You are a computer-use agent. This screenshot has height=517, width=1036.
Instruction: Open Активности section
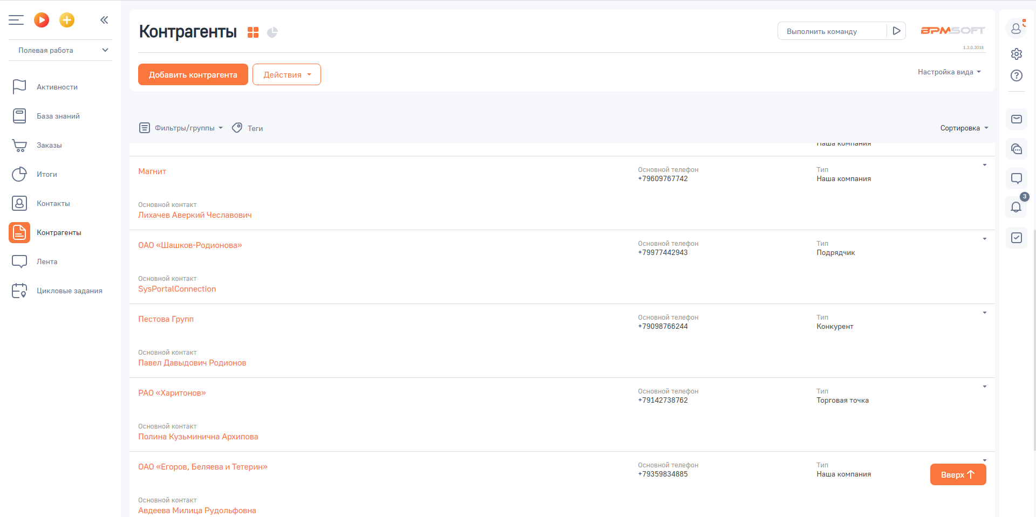57,87
